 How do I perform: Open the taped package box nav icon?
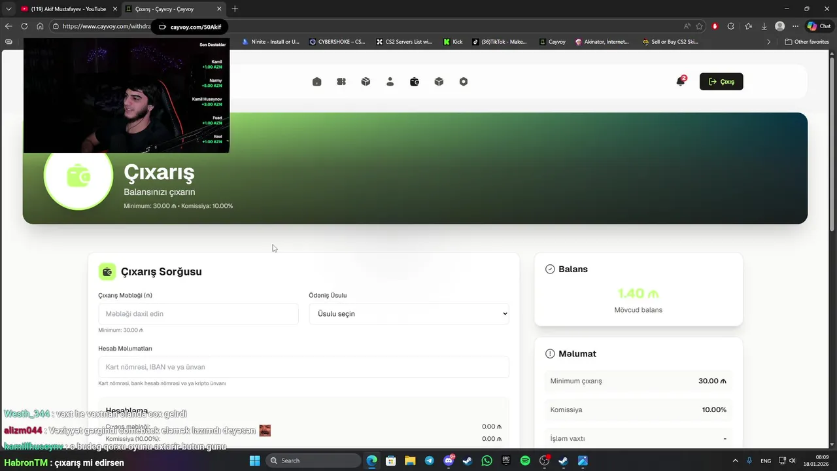tap(366, 82)
